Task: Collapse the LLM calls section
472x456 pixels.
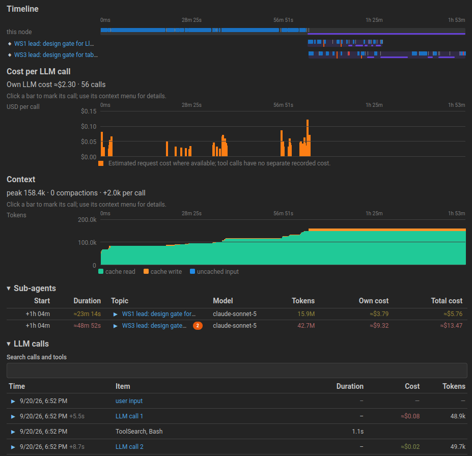Action: click(x=9, y=344)
